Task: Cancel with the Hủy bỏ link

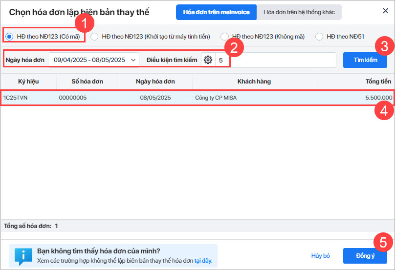Action: pyautogui.click(x=320, y=256)
